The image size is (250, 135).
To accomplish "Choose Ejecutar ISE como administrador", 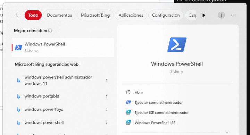I will pyautogui.click(x=162, y=112).
